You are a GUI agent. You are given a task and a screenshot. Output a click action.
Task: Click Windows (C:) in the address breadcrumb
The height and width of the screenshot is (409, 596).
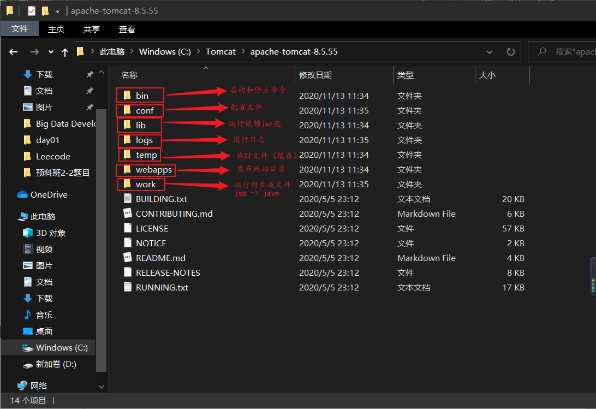click(165, 52)
